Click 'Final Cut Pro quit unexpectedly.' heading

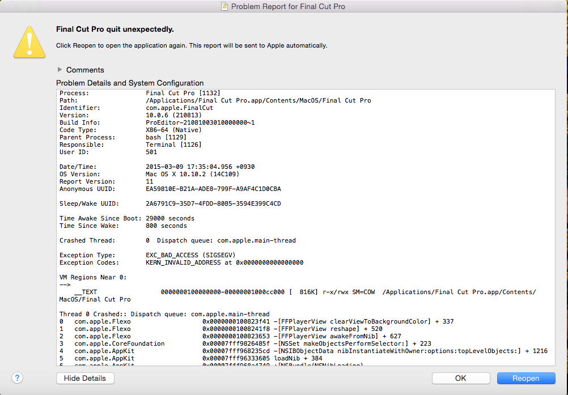[x=115, y=29]
